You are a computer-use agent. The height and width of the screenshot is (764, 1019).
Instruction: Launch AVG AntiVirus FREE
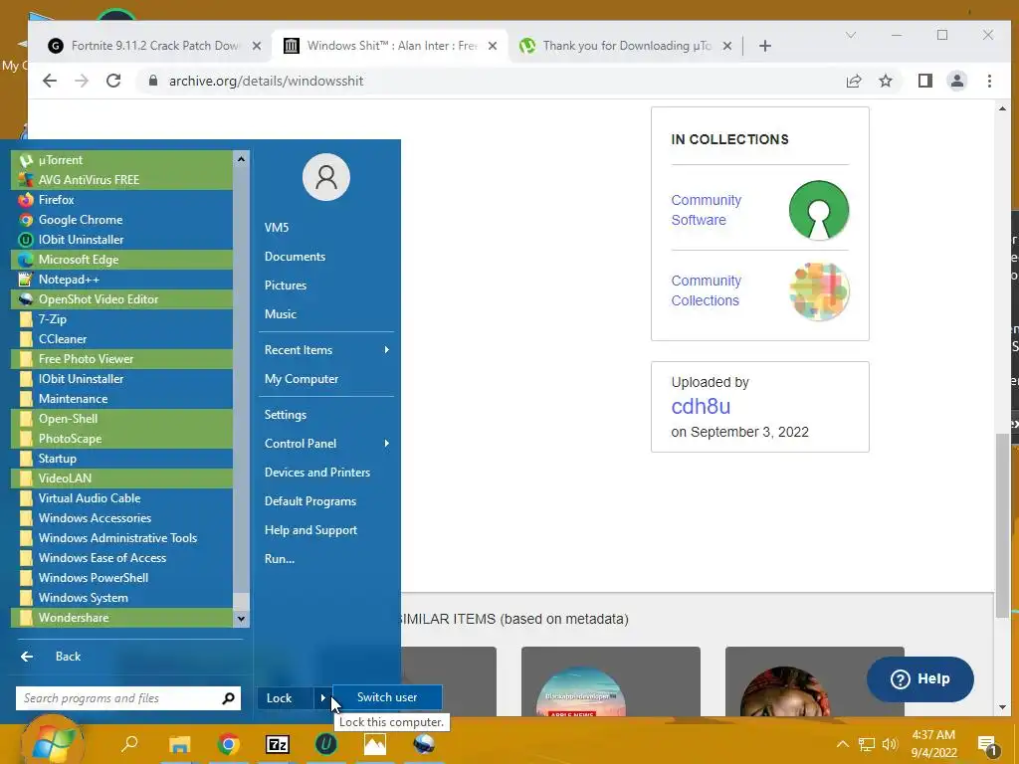(x=121, y=180)
